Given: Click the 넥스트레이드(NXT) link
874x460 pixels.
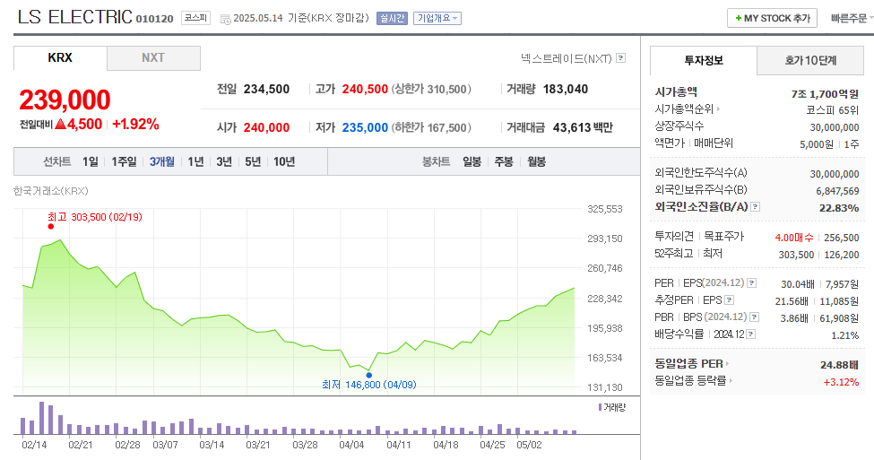Looking at the screenshot, I should 567,58.
